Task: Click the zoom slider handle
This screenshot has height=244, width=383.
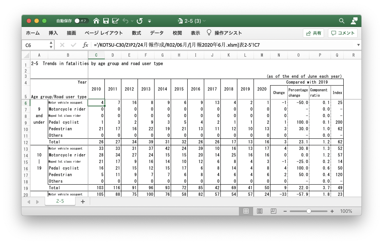Action: pyautogui.click(x=309, y=211)
